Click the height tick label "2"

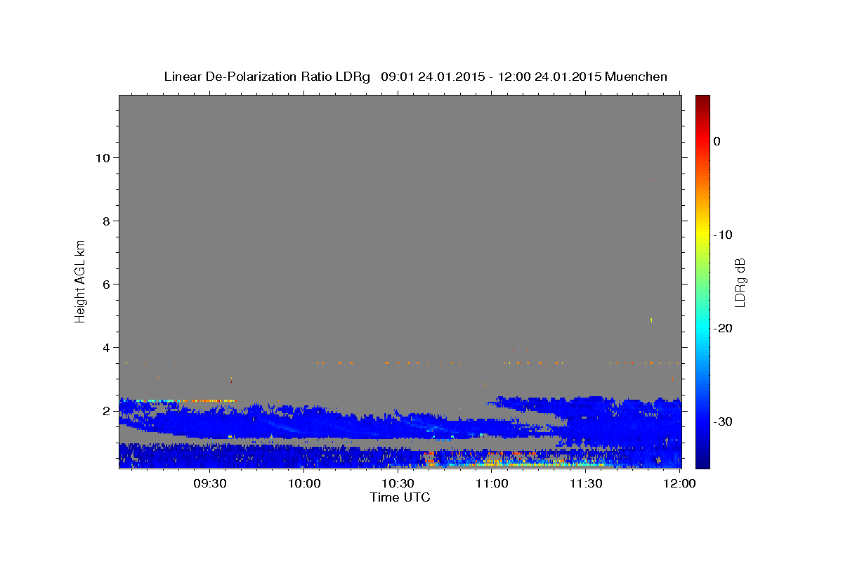click(107, 410)
